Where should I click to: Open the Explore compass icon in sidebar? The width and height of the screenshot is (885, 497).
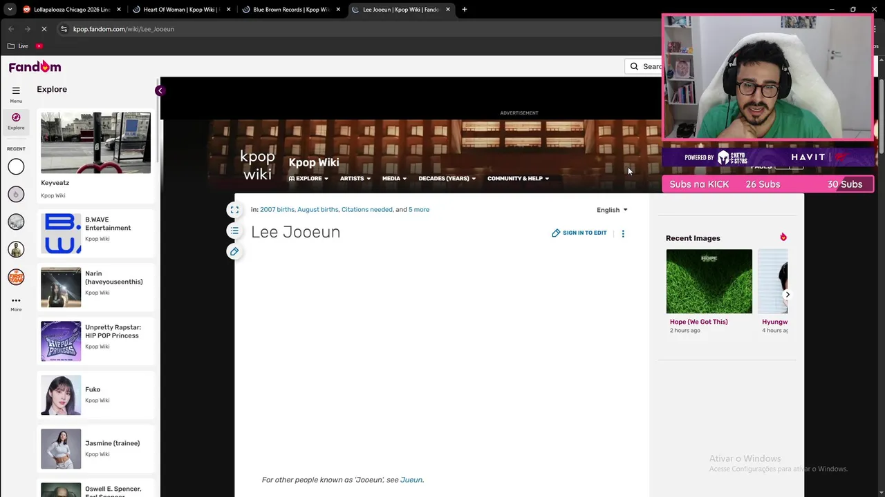click(16, 117)
